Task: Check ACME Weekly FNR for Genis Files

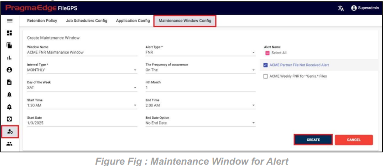Action: click(x=265, y=76)
